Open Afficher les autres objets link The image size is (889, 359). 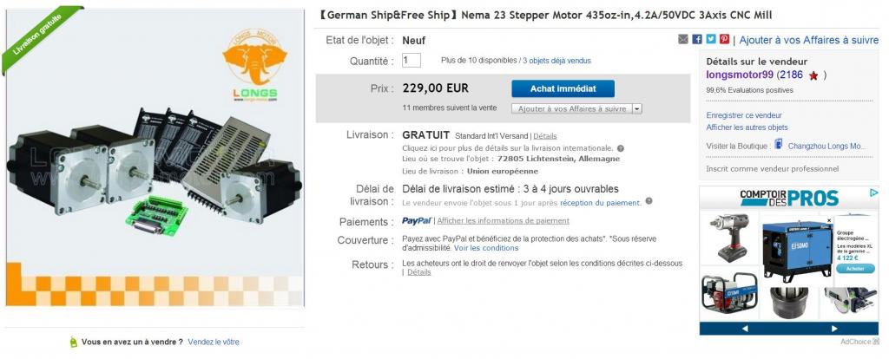(747, 127)
